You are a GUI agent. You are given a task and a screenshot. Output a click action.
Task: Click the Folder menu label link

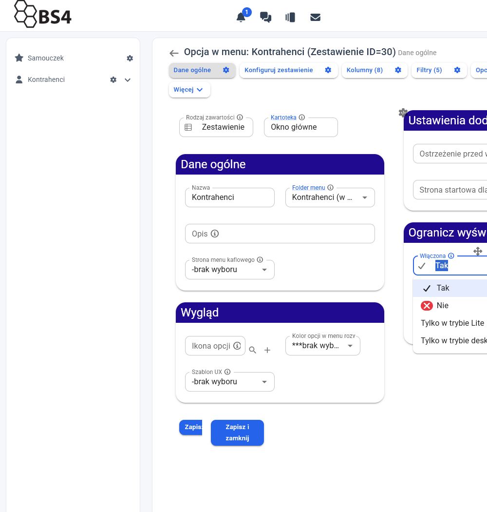click(309, 187)
